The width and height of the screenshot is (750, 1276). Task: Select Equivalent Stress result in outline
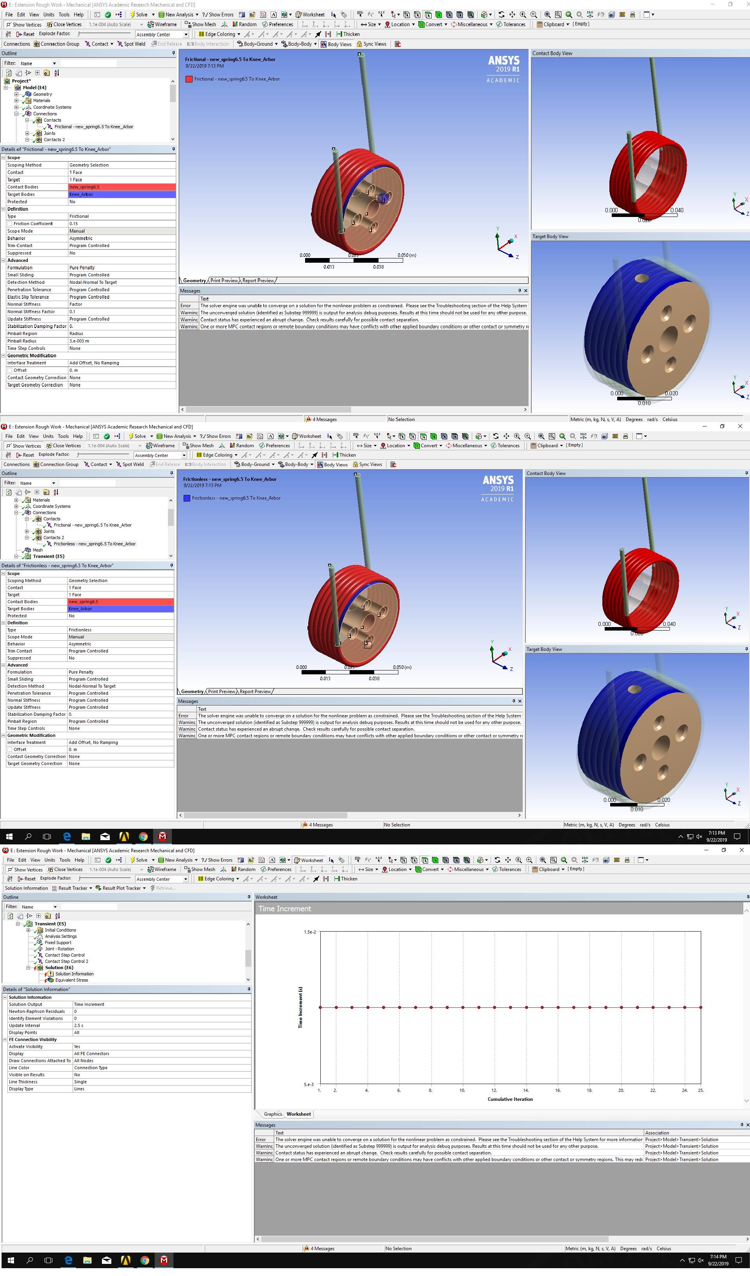coord(71,980)
